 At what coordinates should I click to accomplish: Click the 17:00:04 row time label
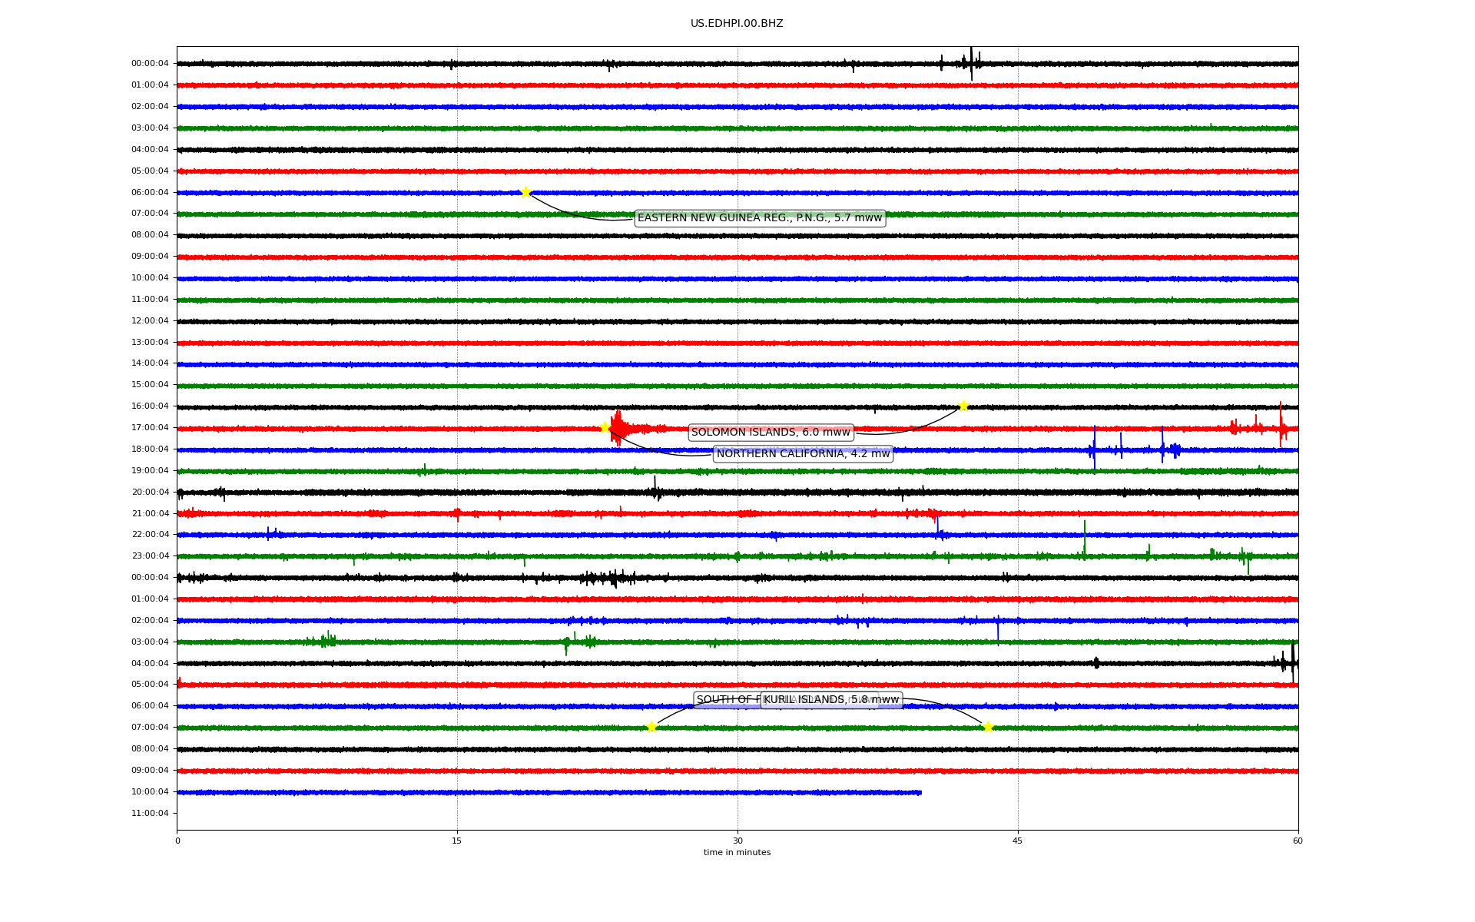(150, 428)
